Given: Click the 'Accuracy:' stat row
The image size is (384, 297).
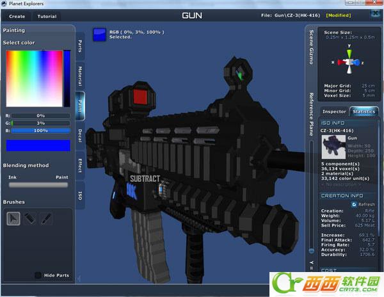Looking at the screenshot, I should click(348, 250).
